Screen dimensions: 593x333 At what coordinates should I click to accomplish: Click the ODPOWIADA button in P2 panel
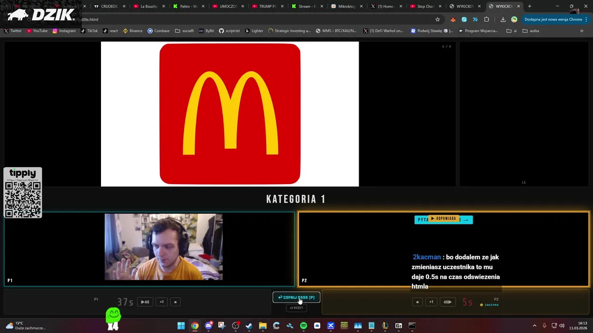443,219
